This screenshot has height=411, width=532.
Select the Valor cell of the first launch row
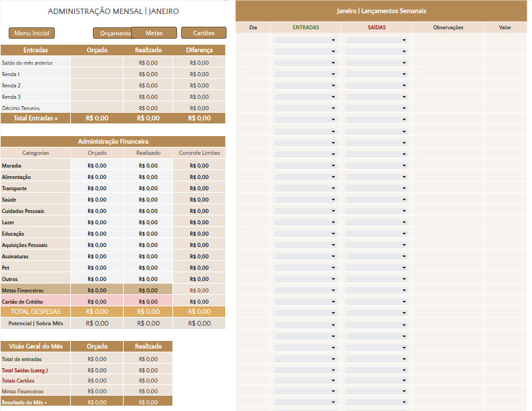click(505, 39)
